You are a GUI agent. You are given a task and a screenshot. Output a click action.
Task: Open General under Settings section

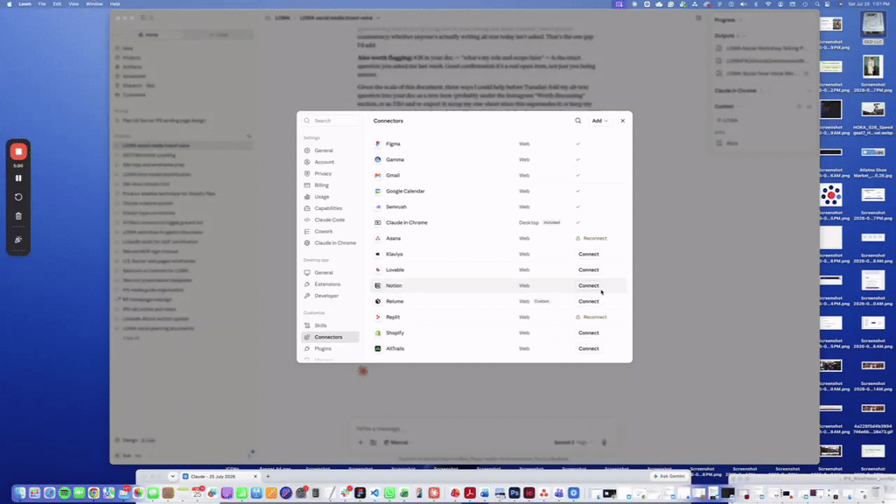pos(324,150)
